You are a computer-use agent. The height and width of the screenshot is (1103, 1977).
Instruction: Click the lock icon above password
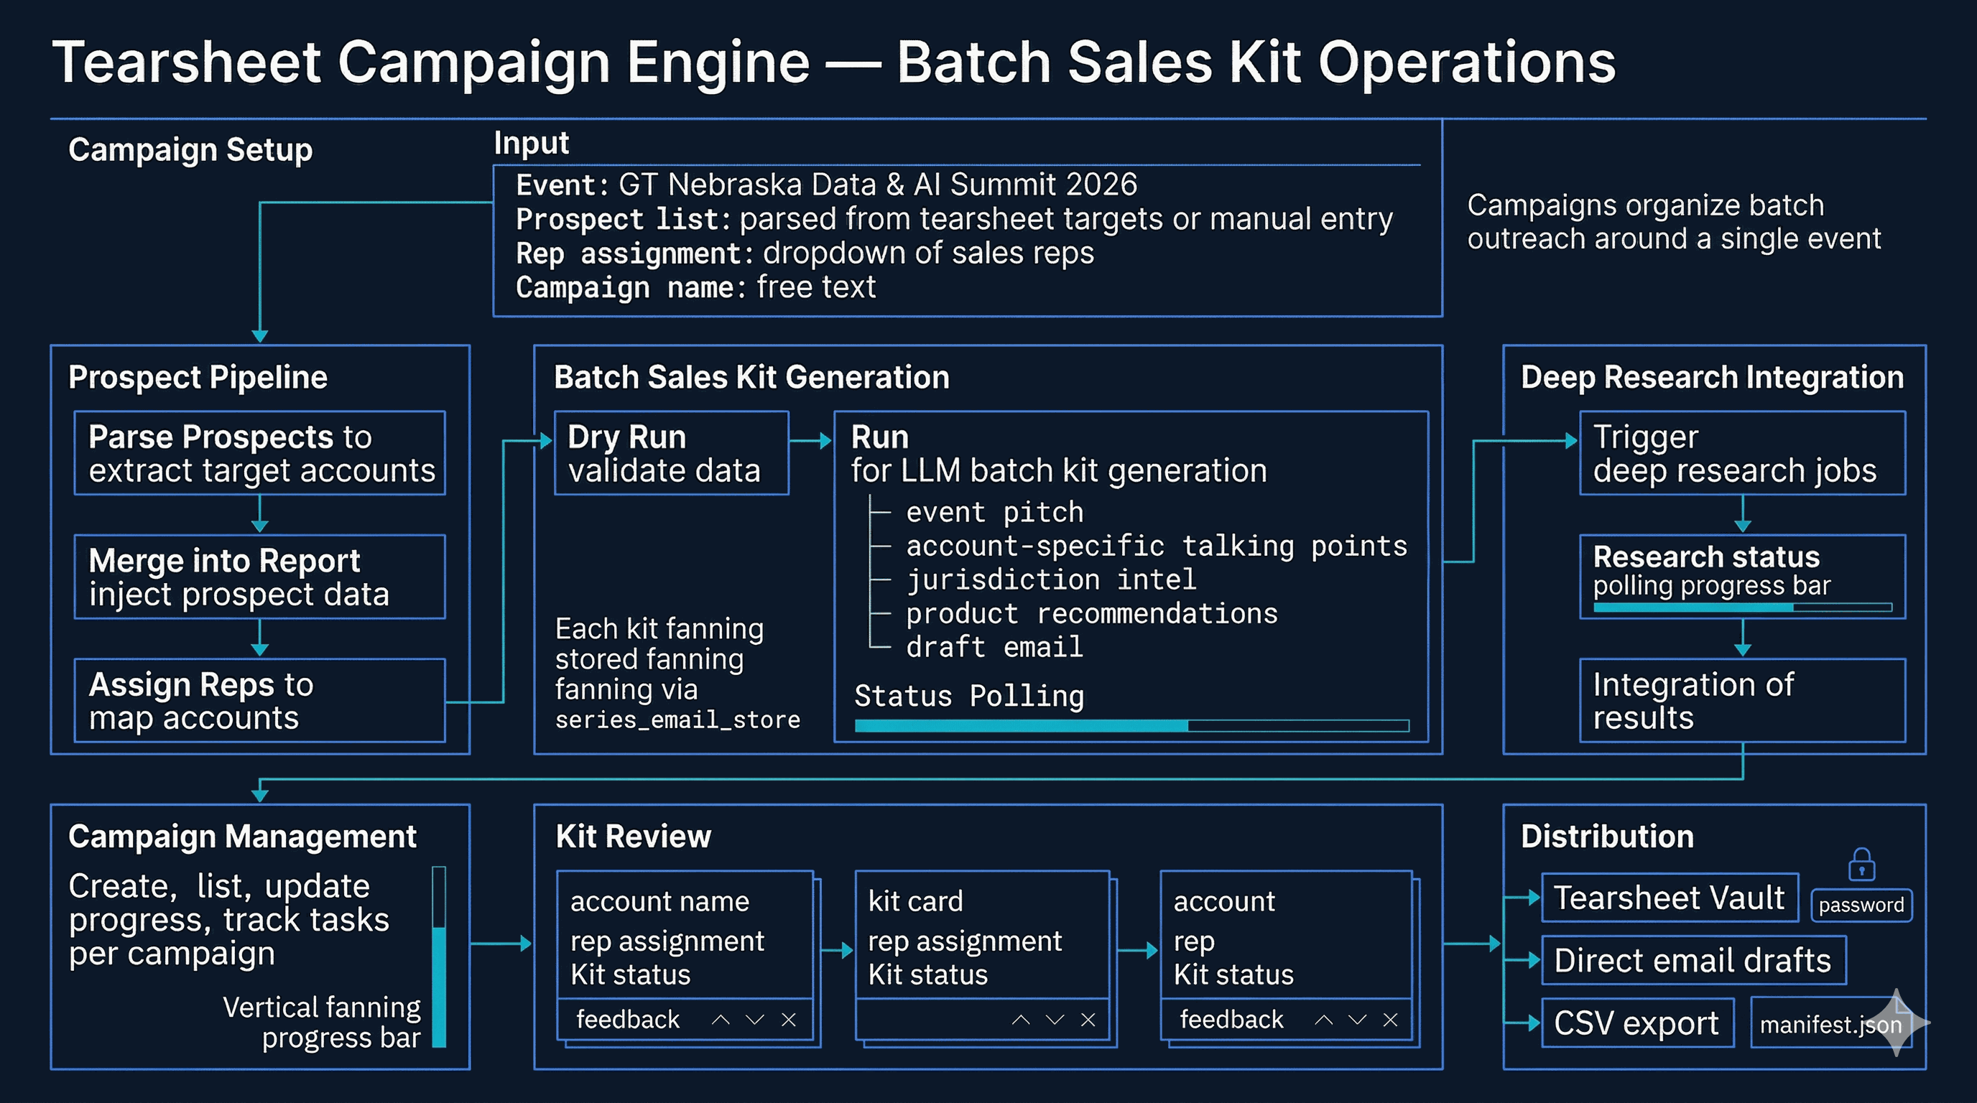tap(1861, 865)
